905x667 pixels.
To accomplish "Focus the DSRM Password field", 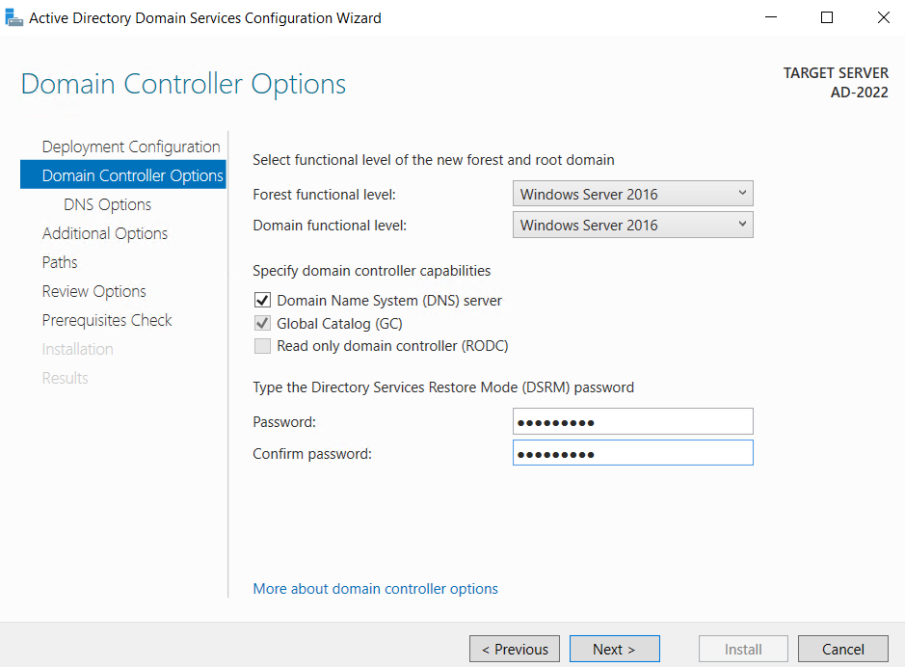I will click(x=632, y=421).
